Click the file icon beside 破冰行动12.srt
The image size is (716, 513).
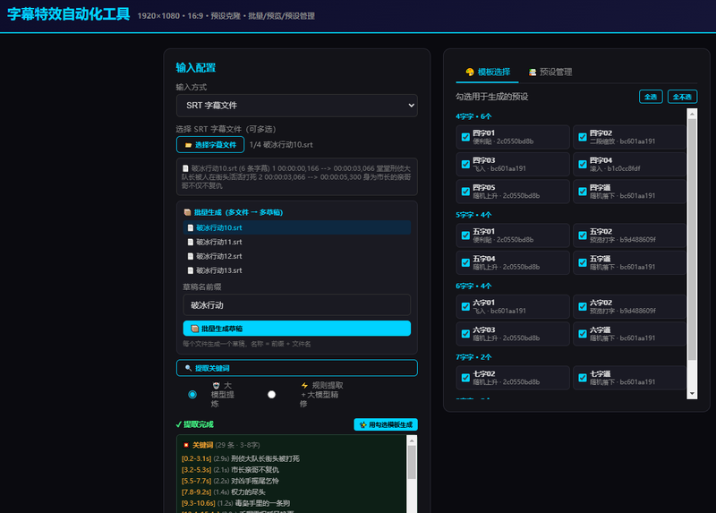[x=191, y=256]
